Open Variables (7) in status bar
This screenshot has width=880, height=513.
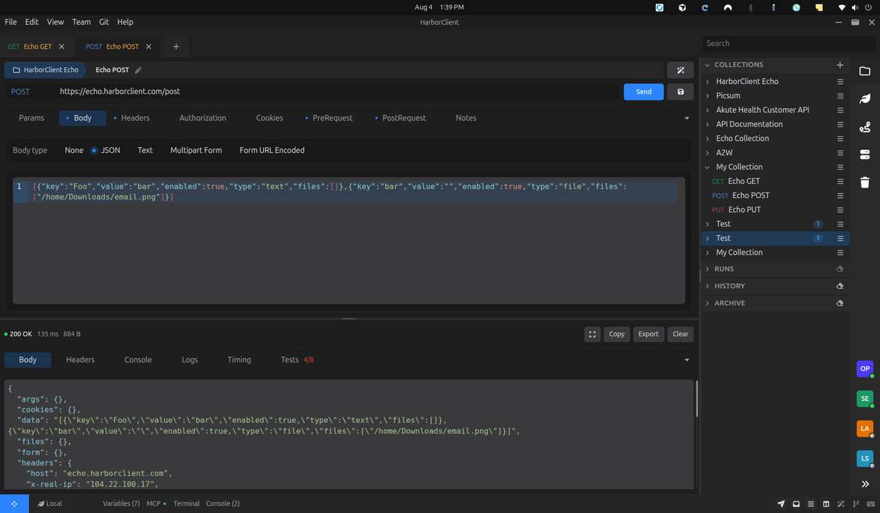(x=121, y=504)
